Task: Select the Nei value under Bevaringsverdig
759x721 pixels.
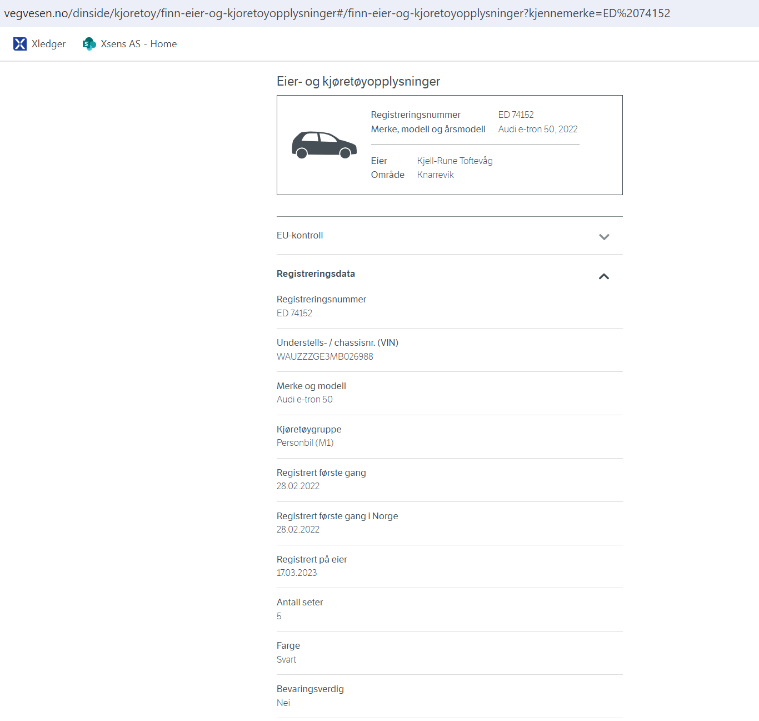Action: point(283,703)
